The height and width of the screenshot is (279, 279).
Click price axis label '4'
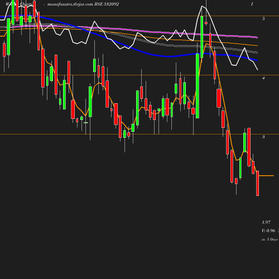(263, 78)
